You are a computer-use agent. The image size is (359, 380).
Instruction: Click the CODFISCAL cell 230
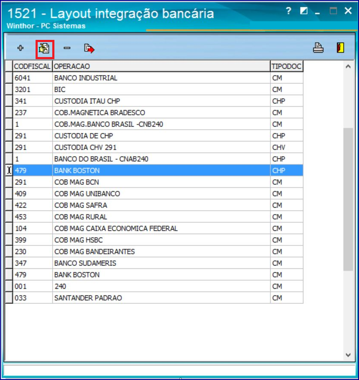click(x=33, y=252)
